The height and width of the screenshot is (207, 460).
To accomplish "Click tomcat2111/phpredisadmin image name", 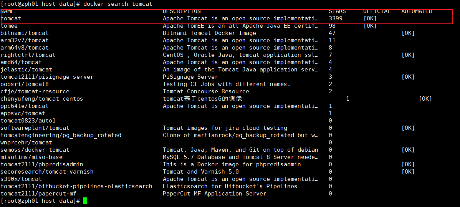I will (x=42, y=164).
